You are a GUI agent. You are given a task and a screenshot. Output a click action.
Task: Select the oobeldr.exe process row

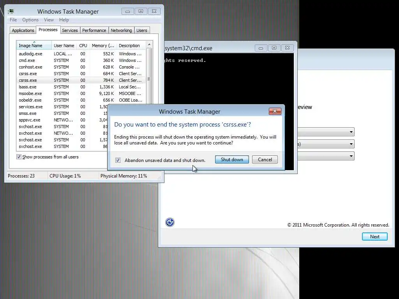(81, 100)
